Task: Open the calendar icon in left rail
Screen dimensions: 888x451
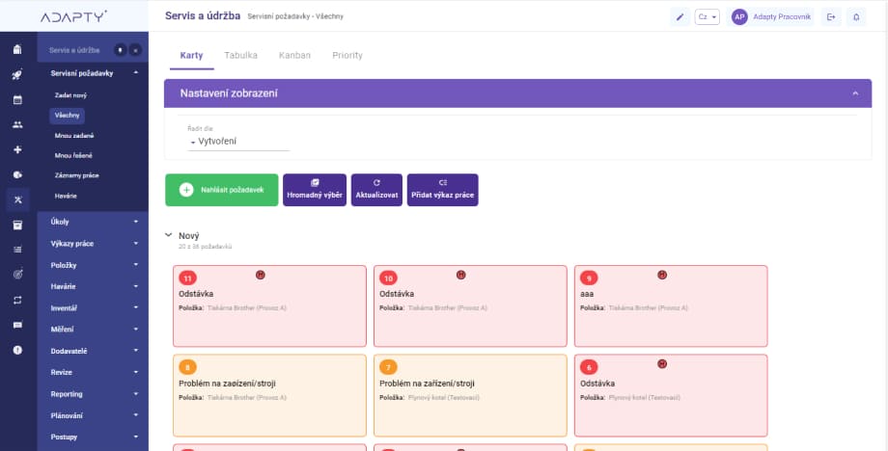Action: coord(17,100)
